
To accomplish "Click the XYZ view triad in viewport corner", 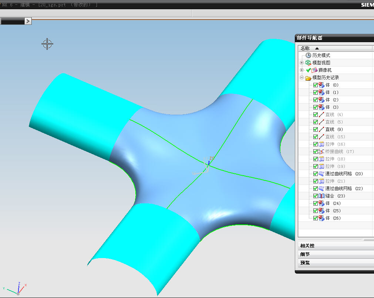I will [x=16, y=288].
